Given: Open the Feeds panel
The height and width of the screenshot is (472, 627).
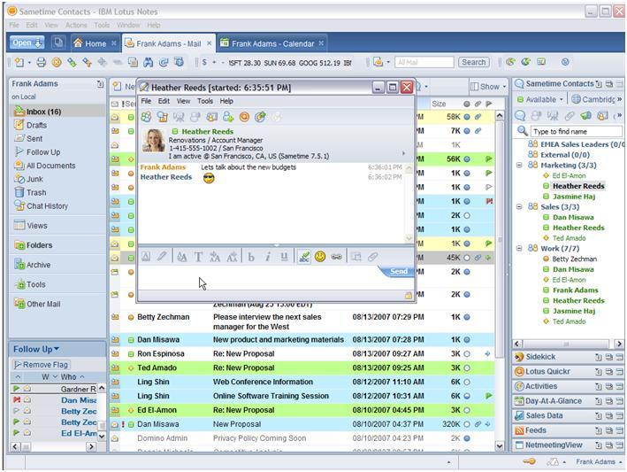Looking at the screenshot, I should click(535, 430).
